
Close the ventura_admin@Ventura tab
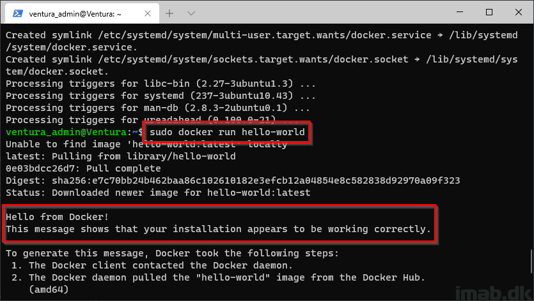pyautogui.click(x=148, y=13)
